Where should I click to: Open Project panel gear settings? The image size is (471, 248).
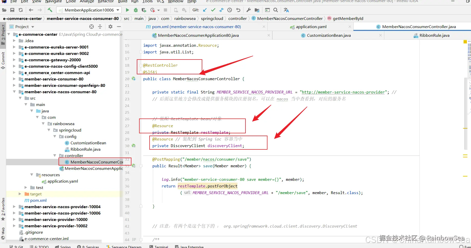click(110, 27)
